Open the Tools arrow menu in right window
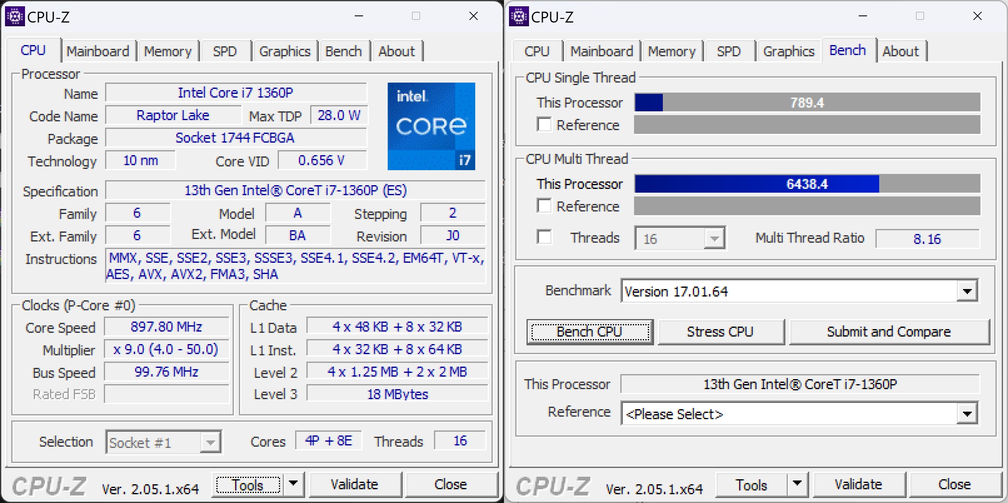This screenshot has height=503, width=1008. pyautogui.click(x=797, y=483)
